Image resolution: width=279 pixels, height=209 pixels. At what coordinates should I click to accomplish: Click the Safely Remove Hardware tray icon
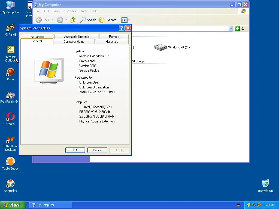[x=254, y=205]
